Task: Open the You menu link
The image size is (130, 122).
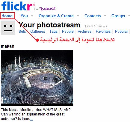Action: [24, 16]
